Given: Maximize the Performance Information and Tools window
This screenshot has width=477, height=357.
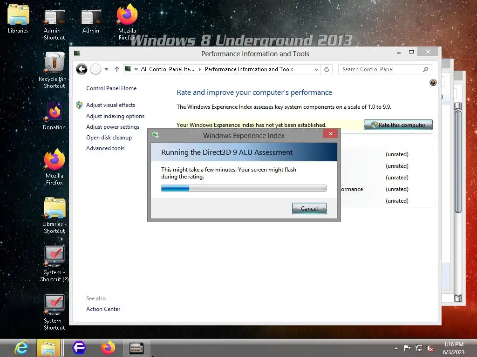Looking at the screenshot, I should (411, 52).
